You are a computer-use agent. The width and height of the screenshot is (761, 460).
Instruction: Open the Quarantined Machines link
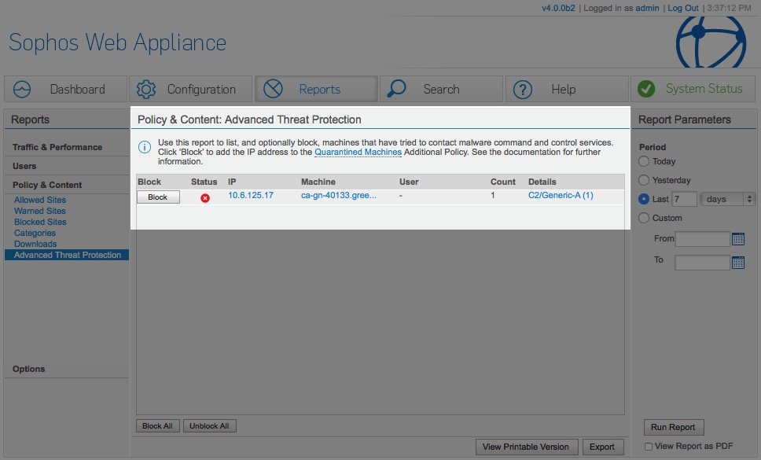pyautogui.click(x=358, y=152)
